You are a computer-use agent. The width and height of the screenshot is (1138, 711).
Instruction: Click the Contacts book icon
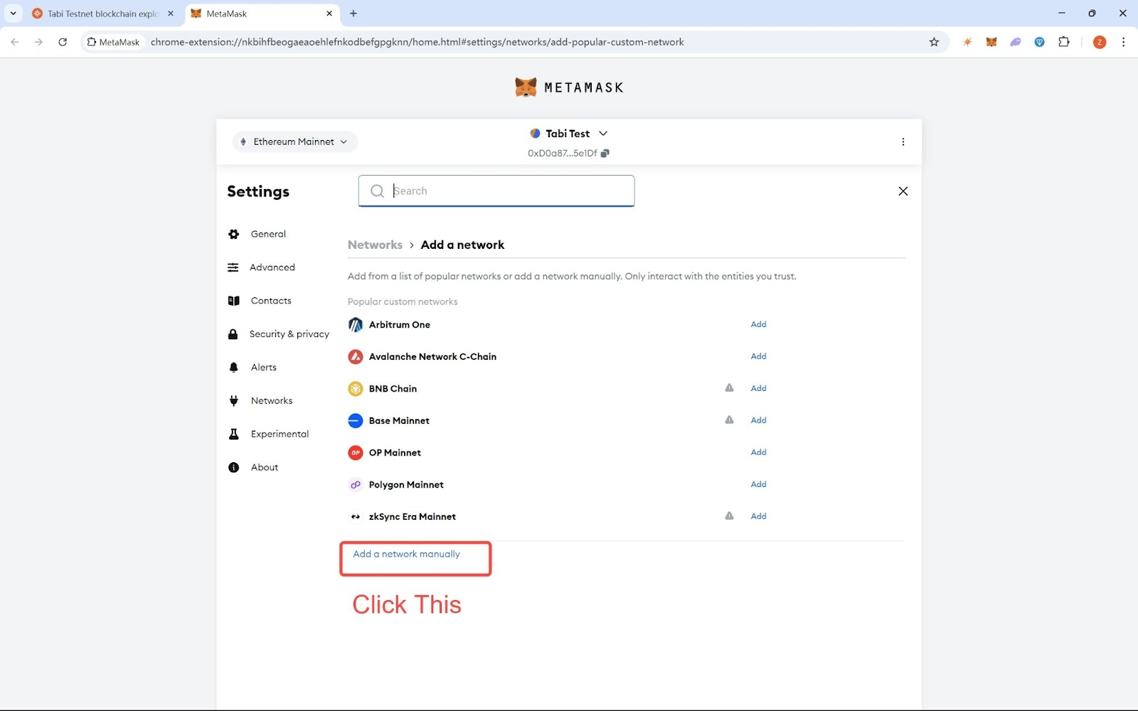pyautogui.click(x=233, y=301)
